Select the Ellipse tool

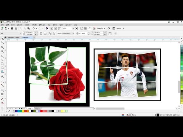pos(2,68)
